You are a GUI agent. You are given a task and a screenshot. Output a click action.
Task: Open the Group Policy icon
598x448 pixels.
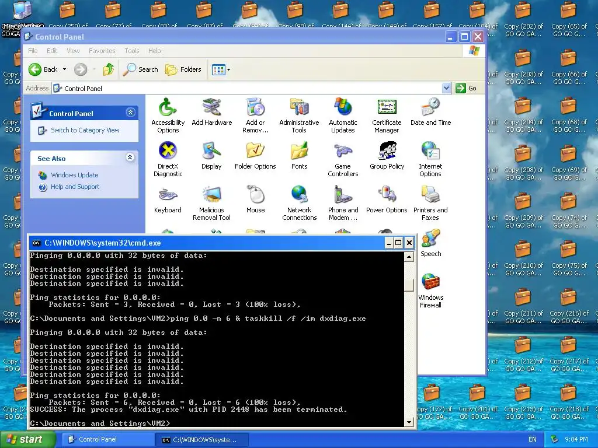tap(387, 156)
